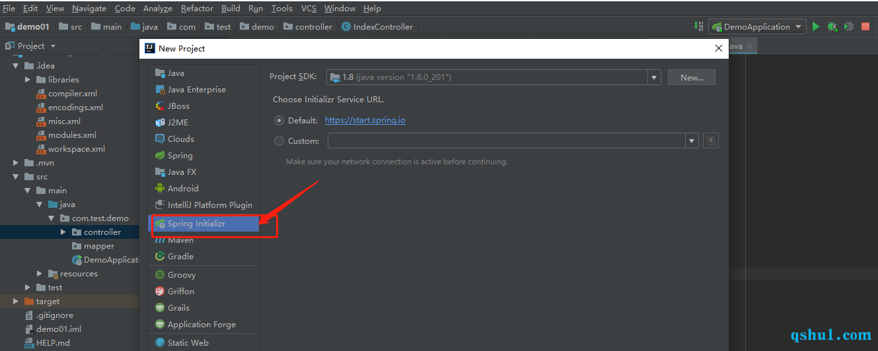Stop the running application red square
This screenshot has height=351, width=878.
pos(865,26)
